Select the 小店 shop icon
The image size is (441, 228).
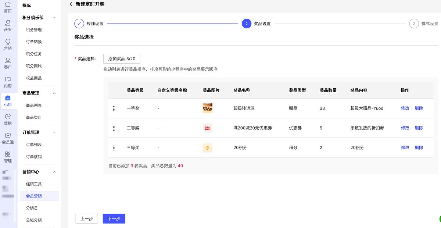pos(8,98)
